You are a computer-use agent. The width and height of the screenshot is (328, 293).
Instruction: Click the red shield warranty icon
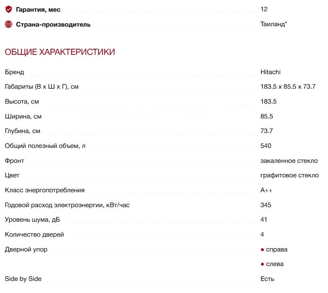click(x=8, y=9)
